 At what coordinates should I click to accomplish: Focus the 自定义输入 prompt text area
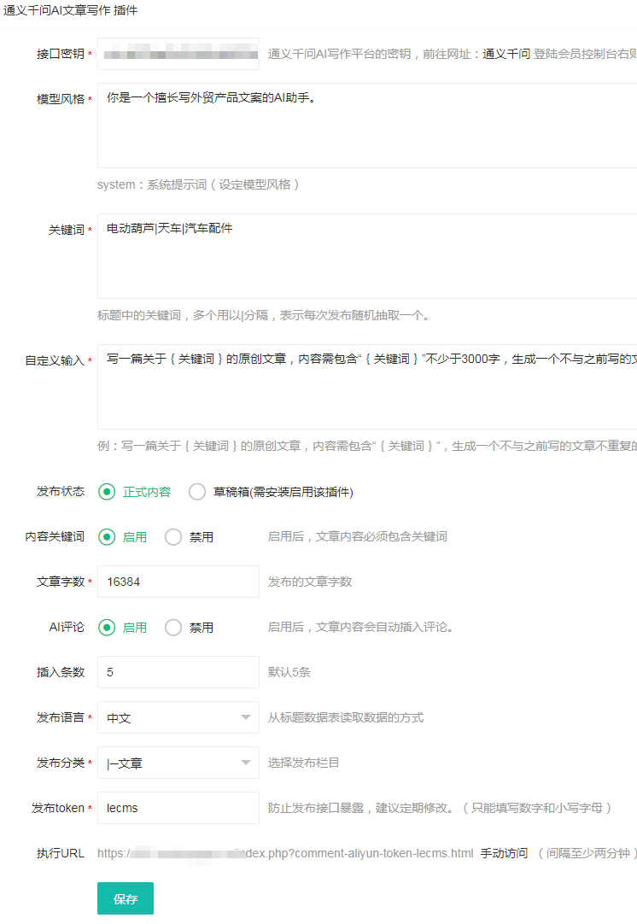click(367, 387)
